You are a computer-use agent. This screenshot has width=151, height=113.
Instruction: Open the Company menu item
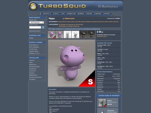click(98, 14)
